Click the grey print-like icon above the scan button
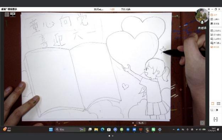This screenshot has height=140, width=222. (x=212, y=110)
